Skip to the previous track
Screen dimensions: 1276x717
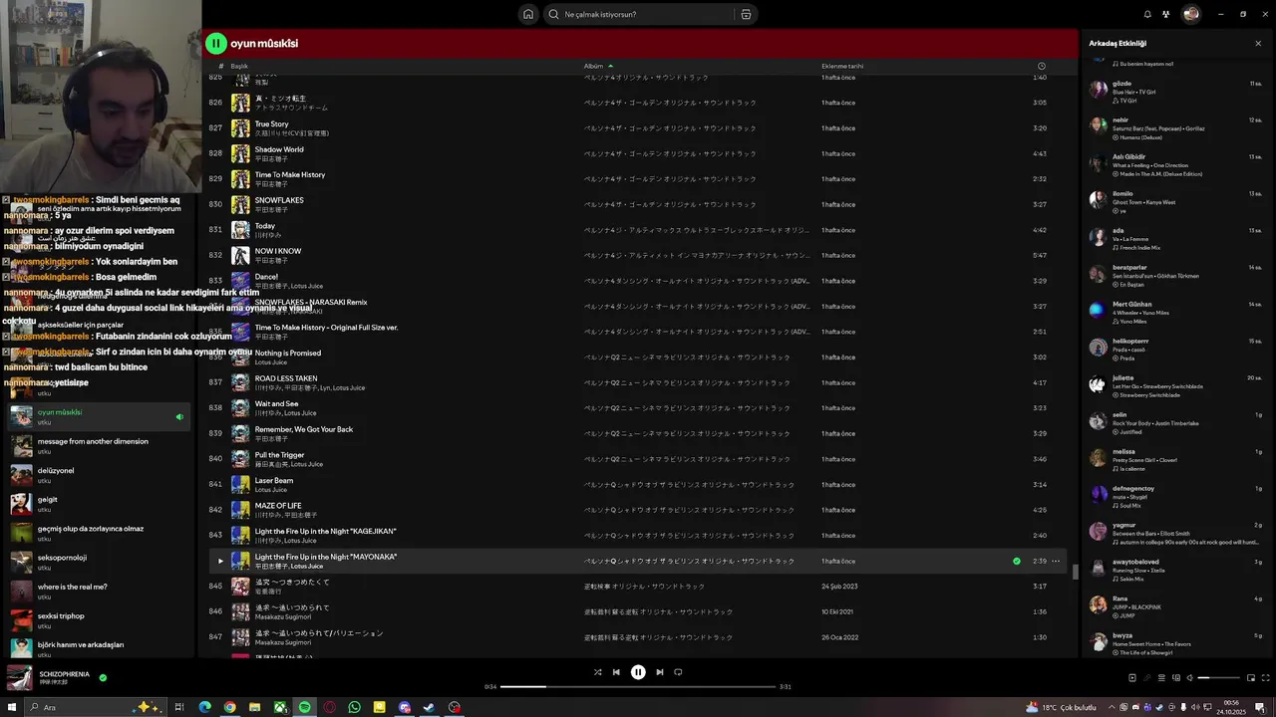616,672
